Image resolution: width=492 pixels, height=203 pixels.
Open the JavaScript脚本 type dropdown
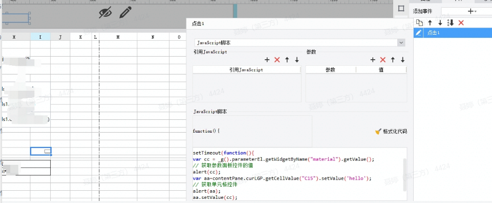(x=401, y=43)
